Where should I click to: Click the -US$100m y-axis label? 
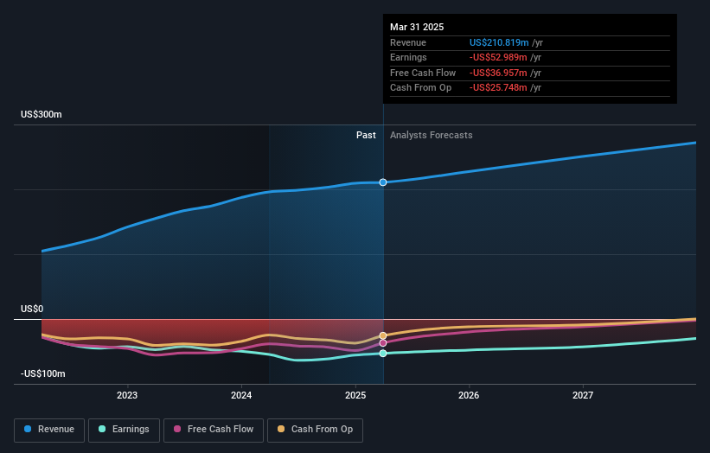tap(43, 373)
